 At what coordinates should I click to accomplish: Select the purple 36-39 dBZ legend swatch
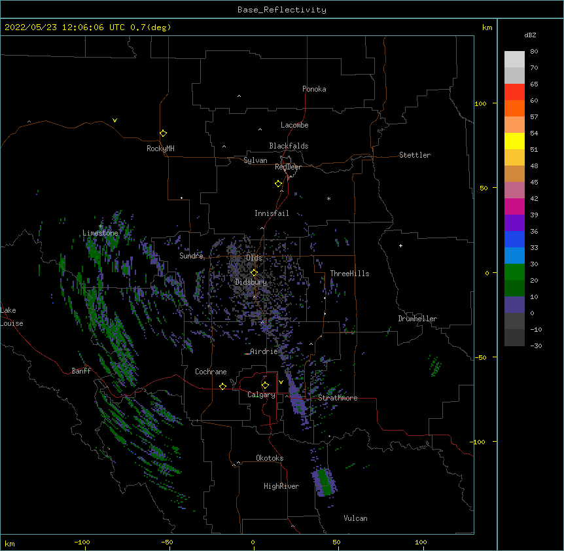(514, 223)
